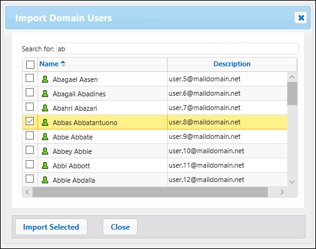Click the Description column header
Image resolution: width=316 pixels, height=249 pixels.
(x=232, y=64)
